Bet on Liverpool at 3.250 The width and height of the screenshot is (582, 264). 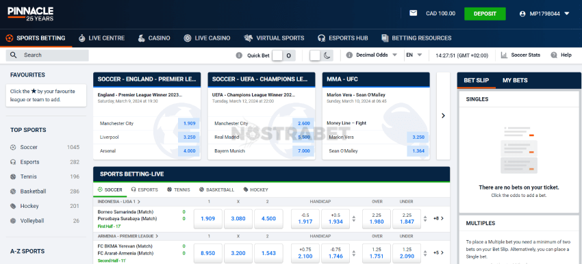point(189,137)
